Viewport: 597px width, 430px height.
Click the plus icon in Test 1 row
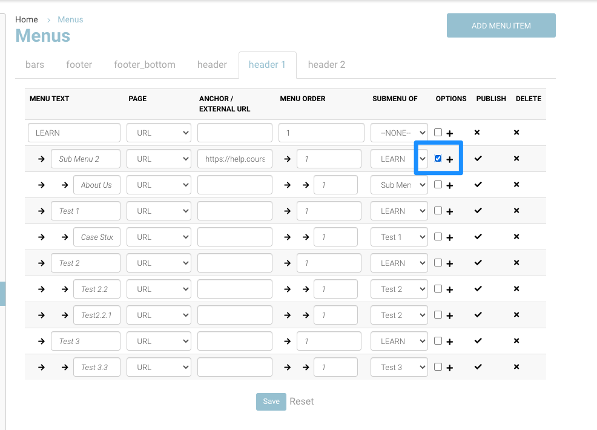450,211
